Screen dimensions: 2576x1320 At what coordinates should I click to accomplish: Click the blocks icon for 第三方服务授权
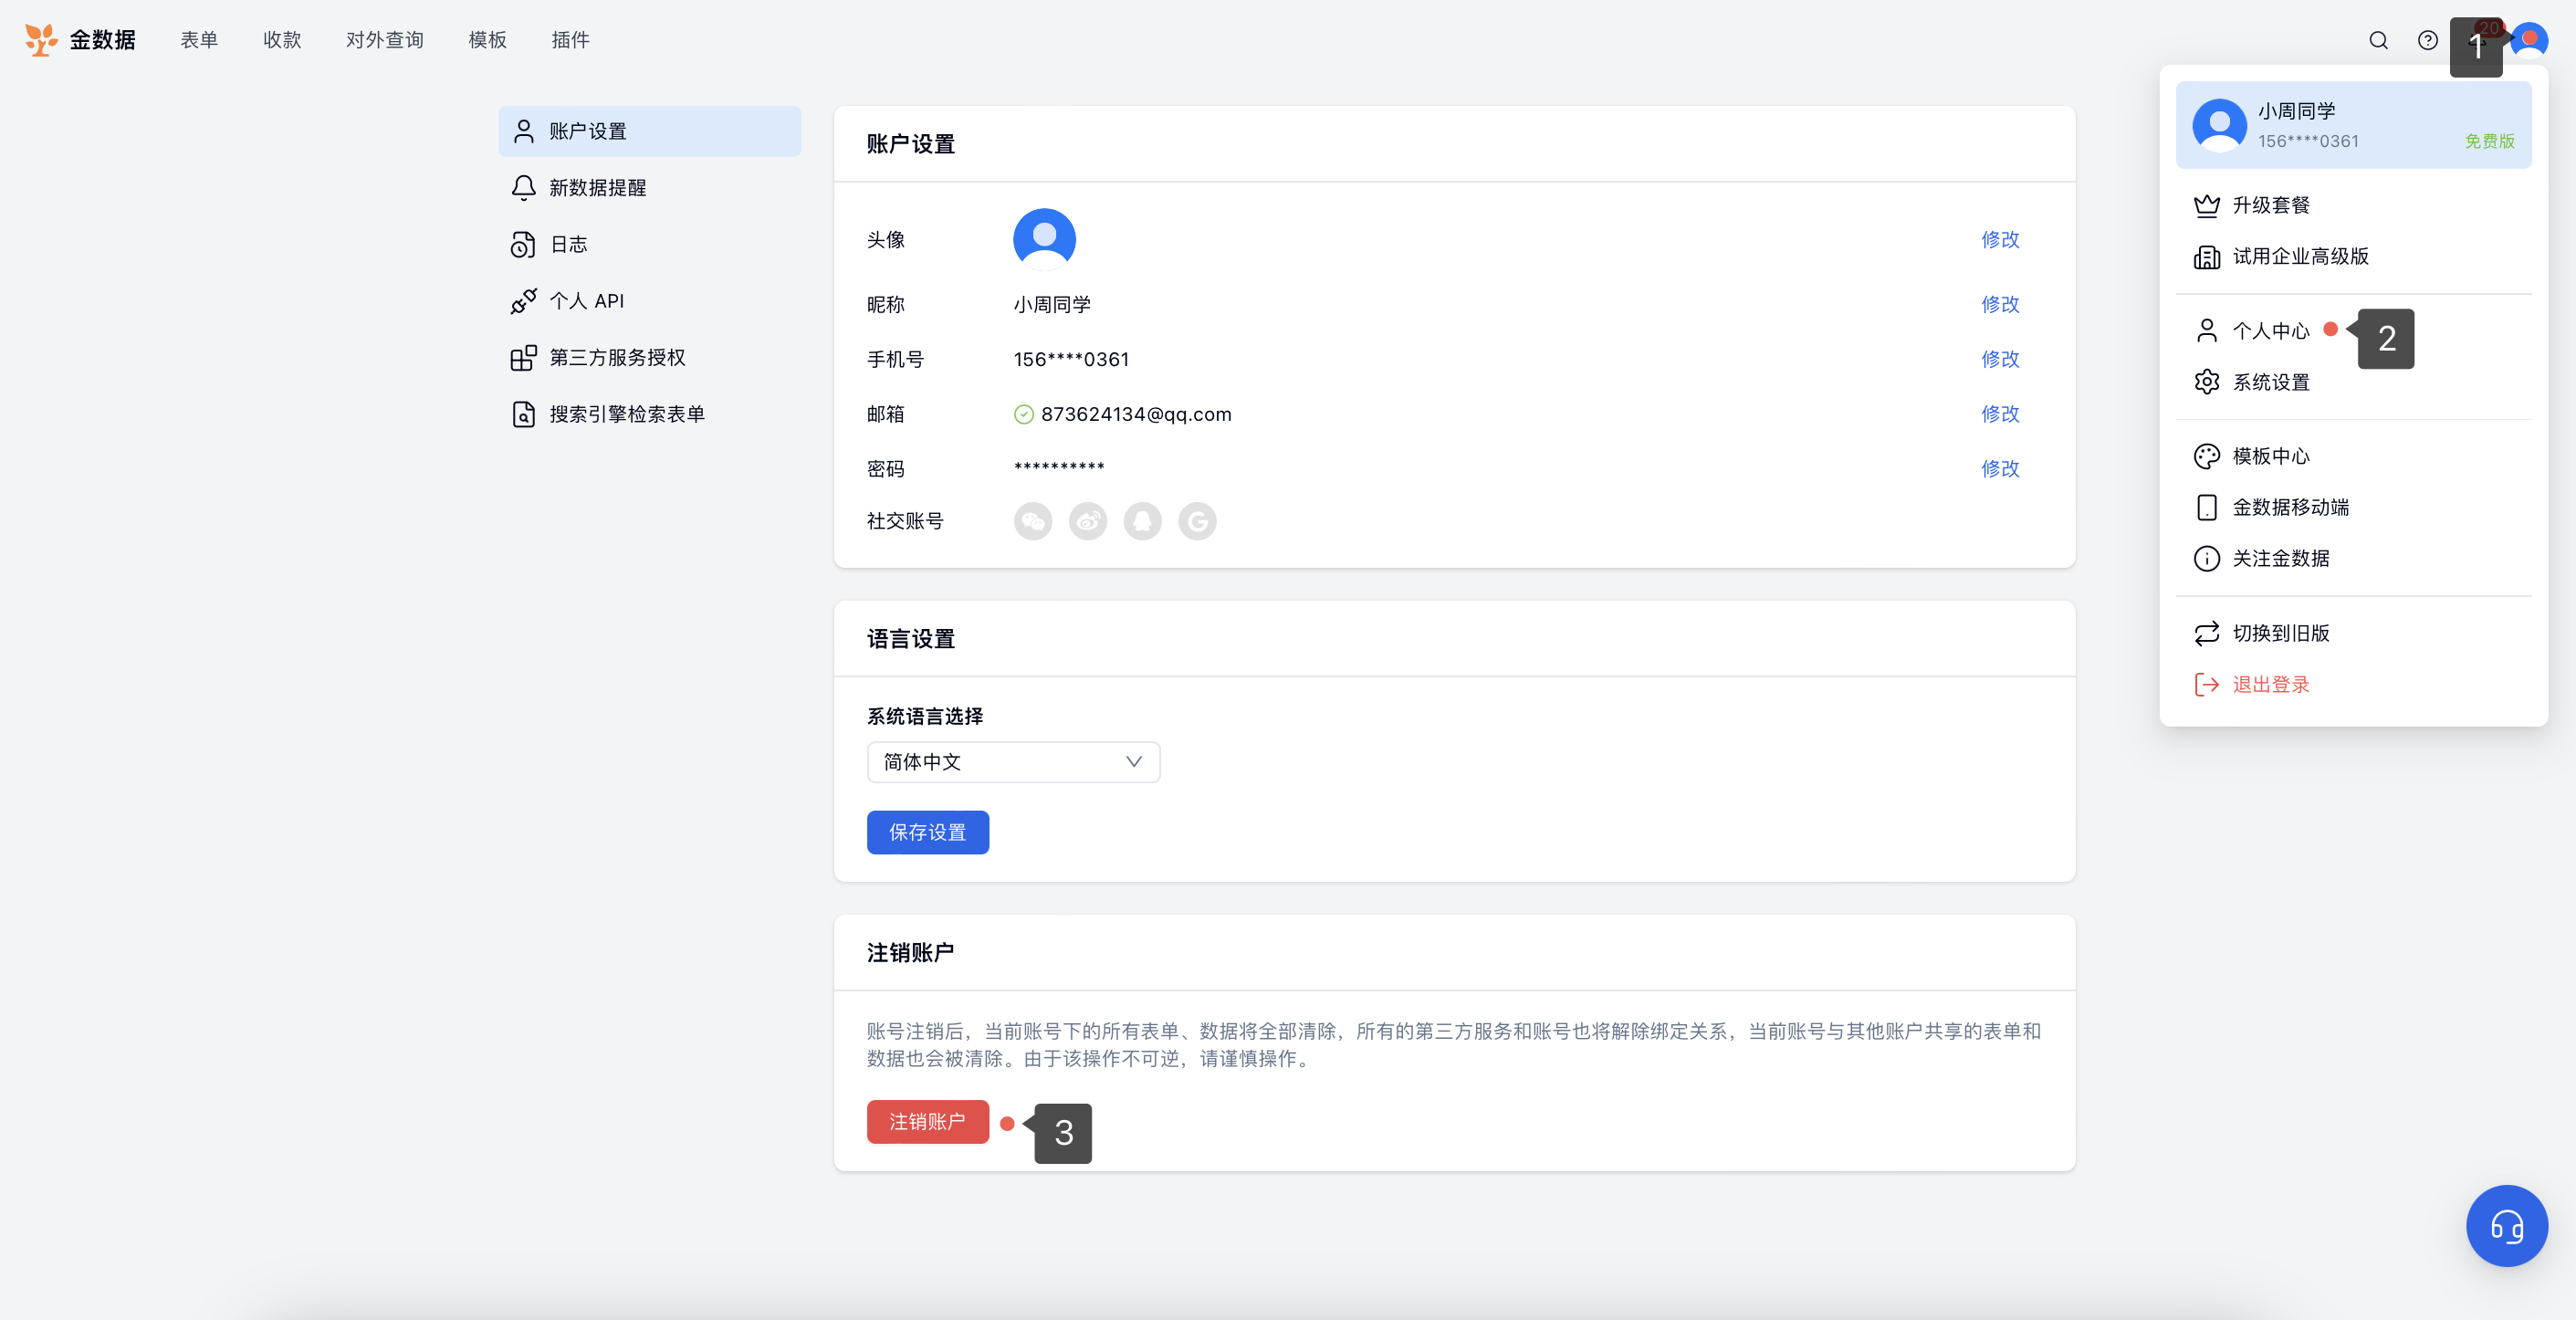coord(523,358)
